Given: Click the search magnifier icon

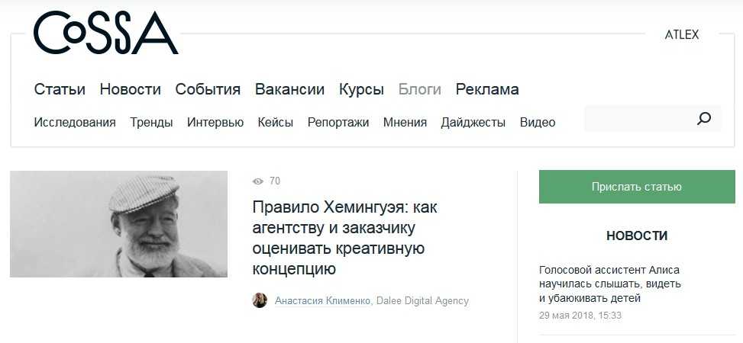Looking at the screenshot, I should (703, 119).
